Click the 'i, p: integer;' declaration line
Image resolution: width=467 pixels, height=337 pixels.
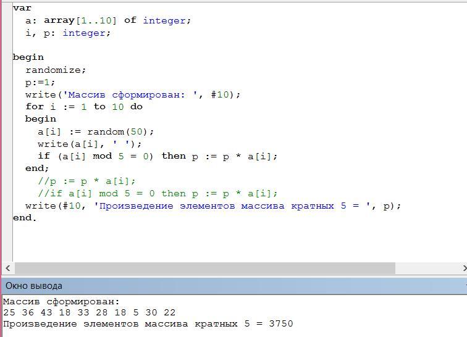pyautogui.click(x=68, y=33)
